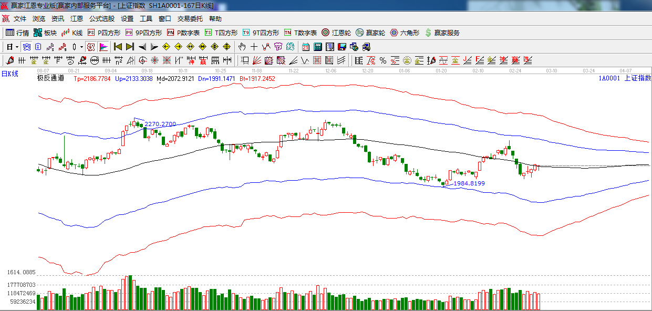Expand the 日 period dropdown arrow
652x311 pixels.
[x=17, y=47]
